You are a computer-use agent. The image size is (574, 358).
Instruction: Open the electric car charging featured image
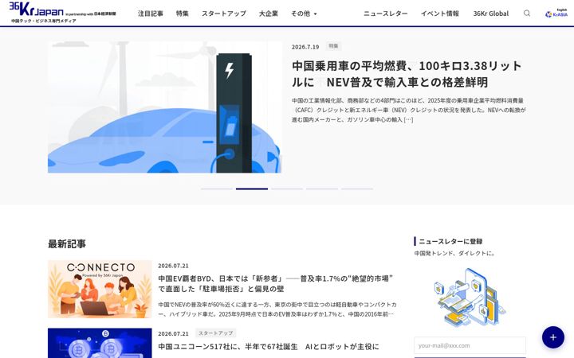coord(165,107)
